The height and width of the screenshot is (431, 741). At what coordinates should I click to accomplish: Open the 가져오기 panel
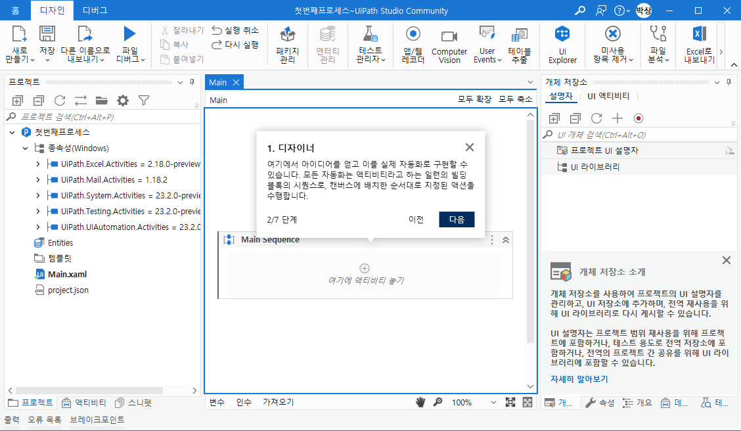pos(279,402)
